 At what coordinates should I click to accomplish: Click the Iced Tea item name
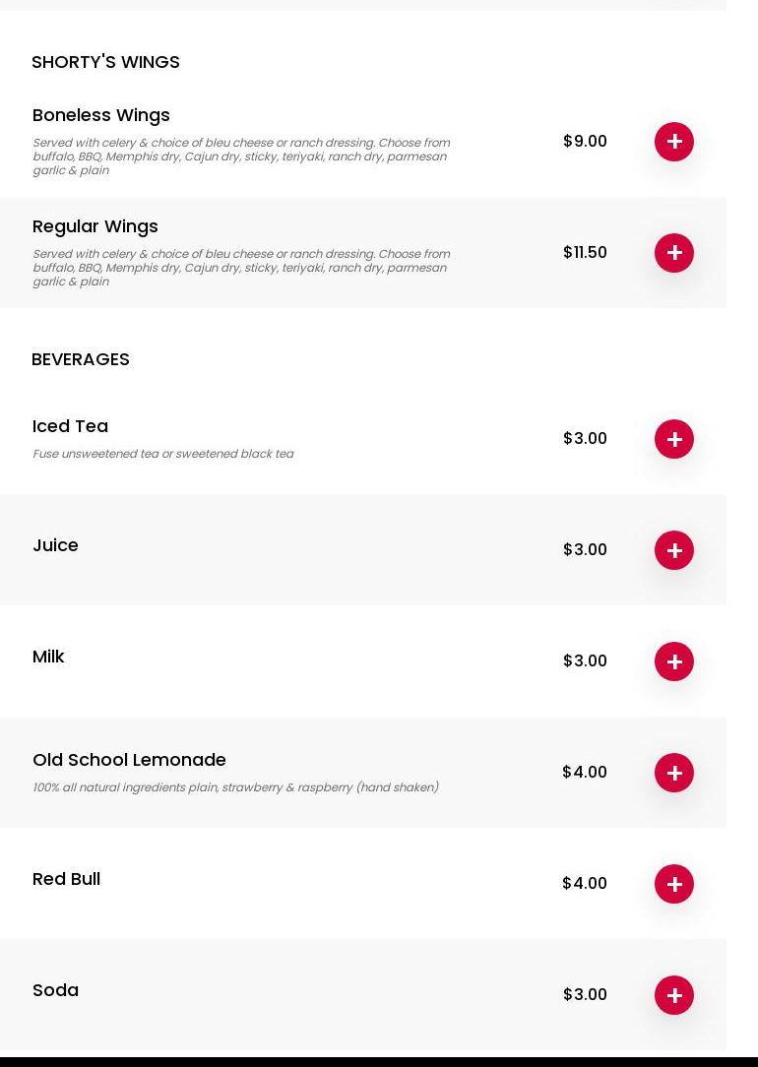[x=70, y=426]
